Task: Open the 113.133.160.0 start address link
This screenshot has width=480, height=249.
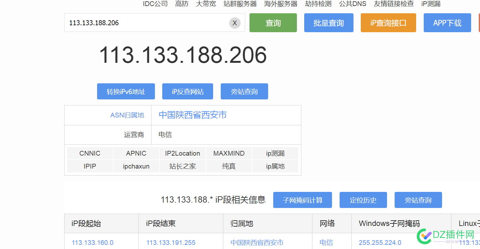Action: point(93,243)
